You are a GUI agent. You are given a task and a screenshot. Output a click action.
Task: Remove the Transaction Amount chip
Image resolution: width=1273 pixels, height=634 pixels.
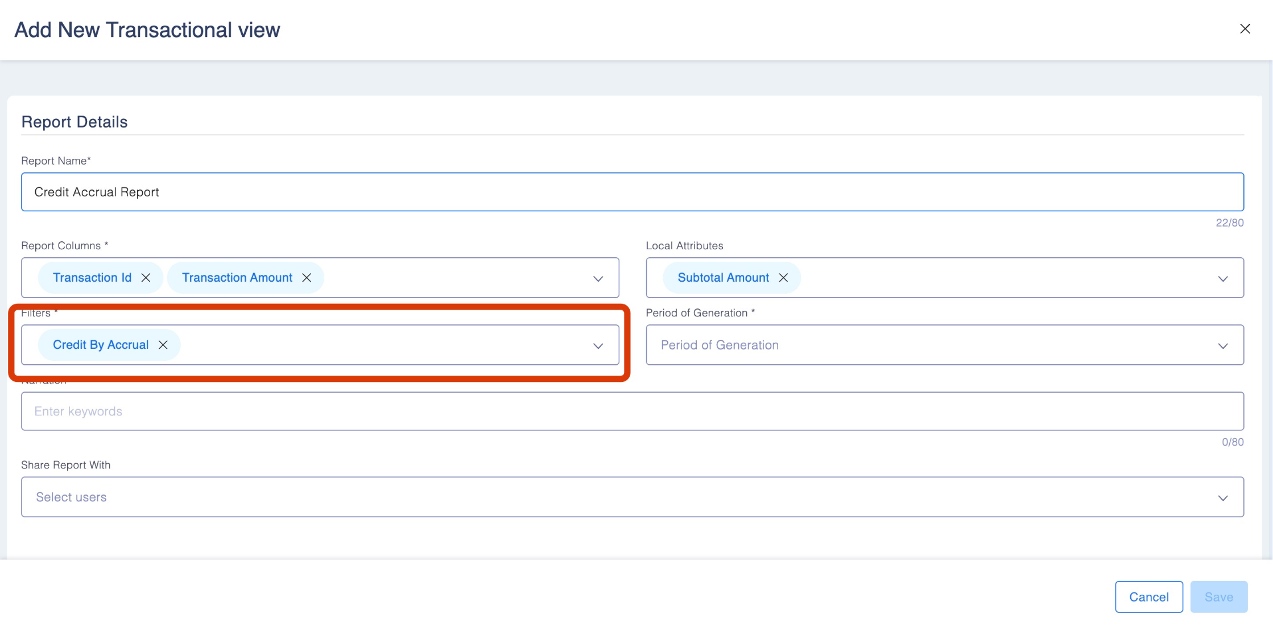click(307, 278)
